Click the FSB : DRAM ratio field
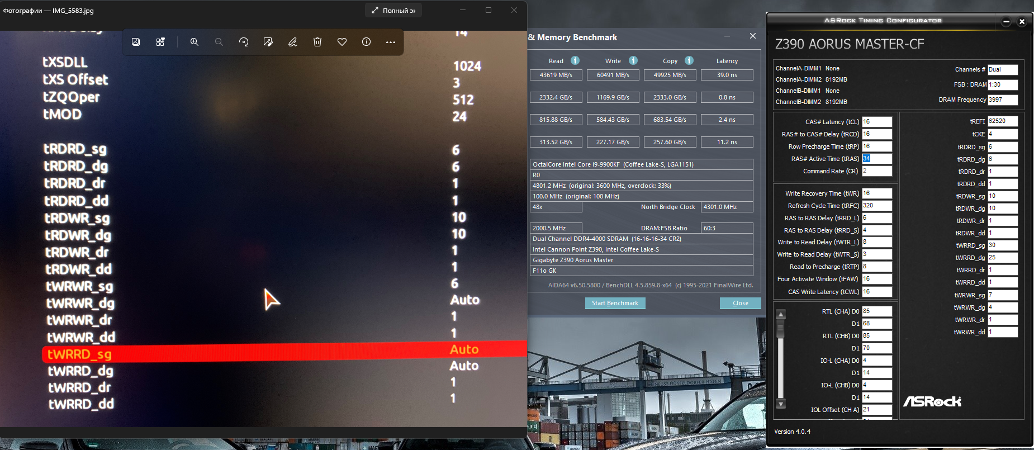 [1003, 85]
